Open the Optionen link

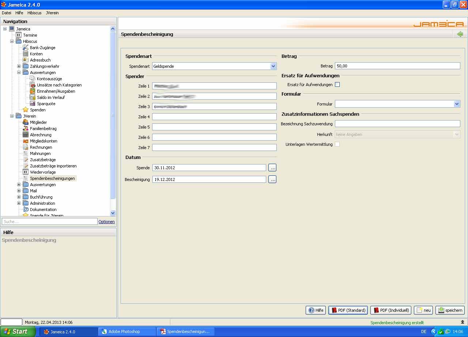click(106, 222)
